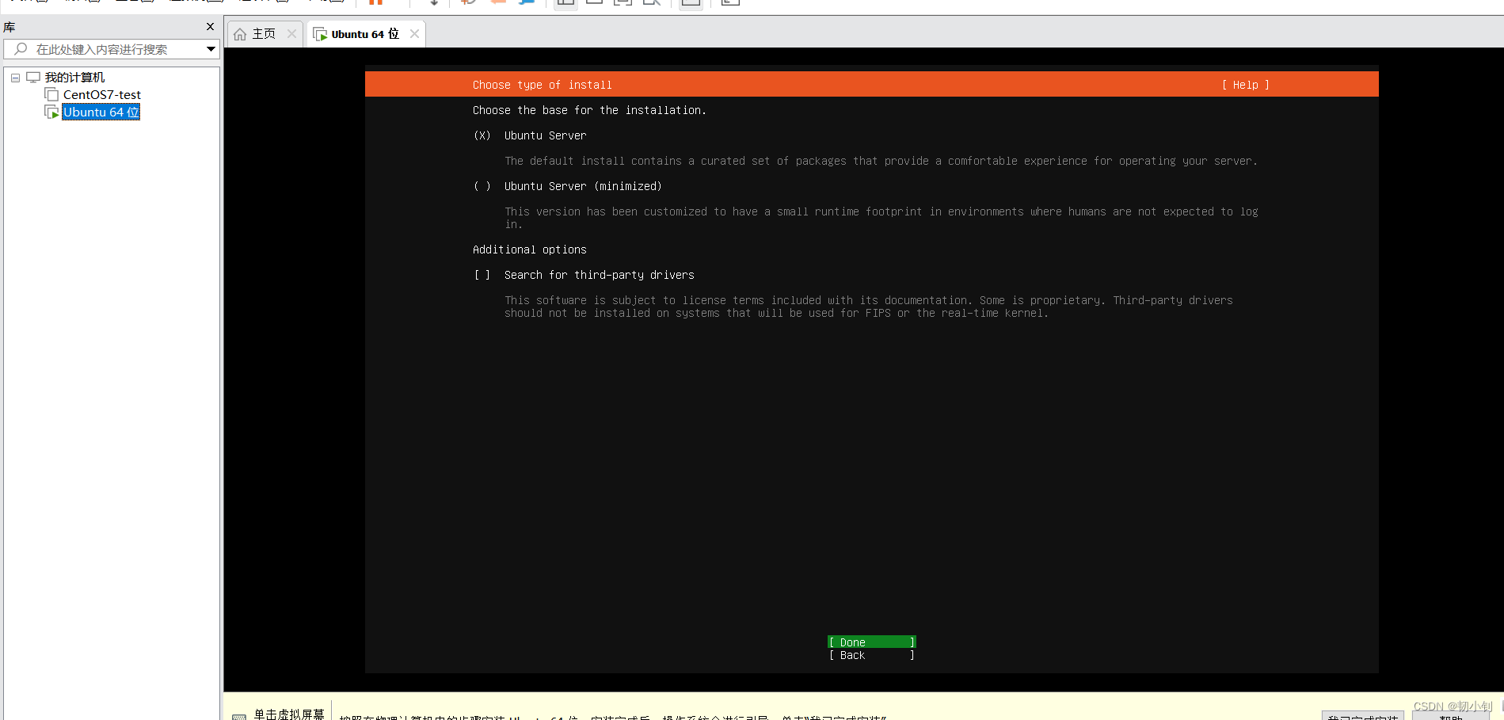1504x720 pixels.
Task: Revert the VM to its snapshot
Action: click(497, 3)
